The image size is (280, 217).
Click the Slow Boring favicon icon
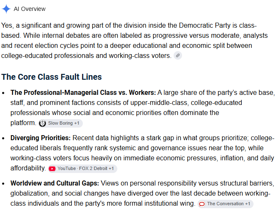coord(42,123)
